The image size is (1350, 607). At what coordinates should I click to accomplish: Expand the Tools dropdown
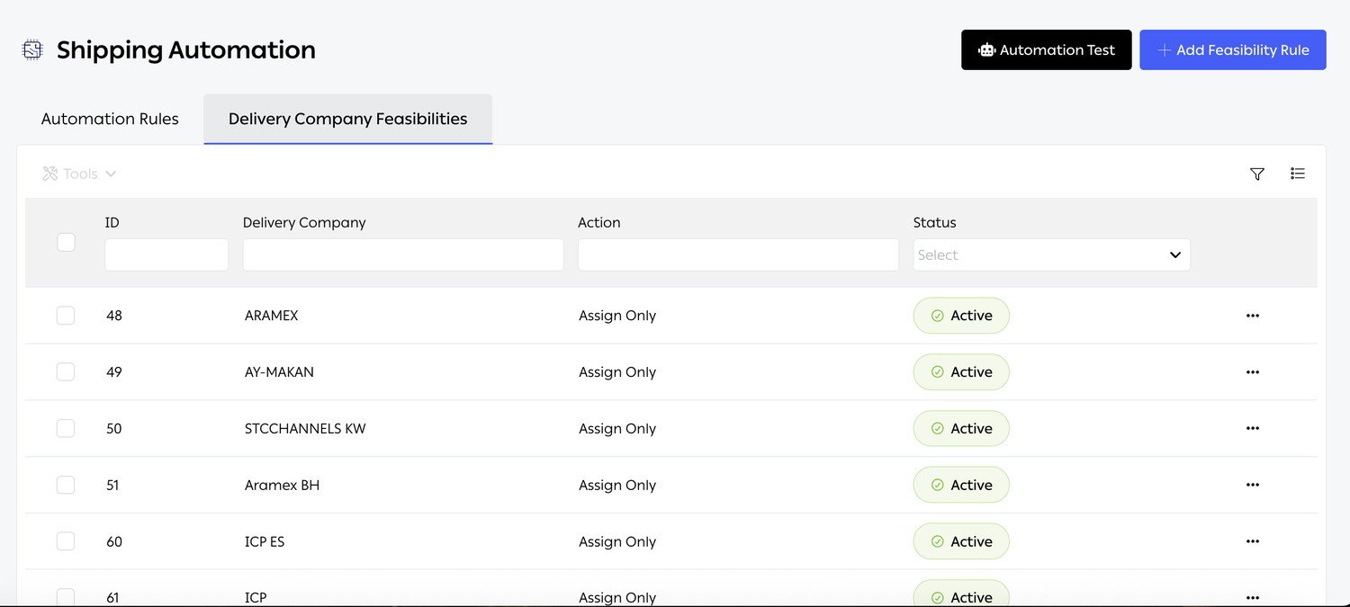tap(80, 174)
